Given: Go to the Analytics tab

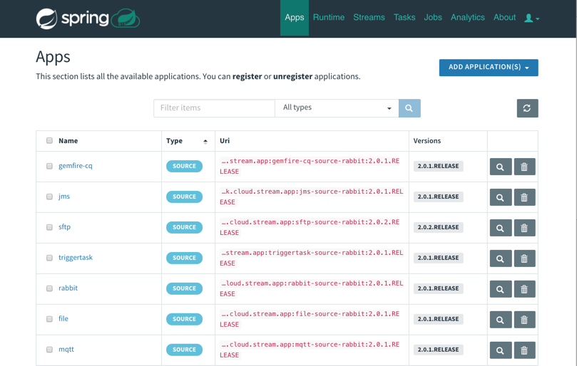Looking at the screenshot, I should coord(467,18).
